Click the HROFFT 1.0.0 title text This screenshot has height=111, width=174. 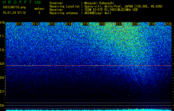[x=22, y=2]
